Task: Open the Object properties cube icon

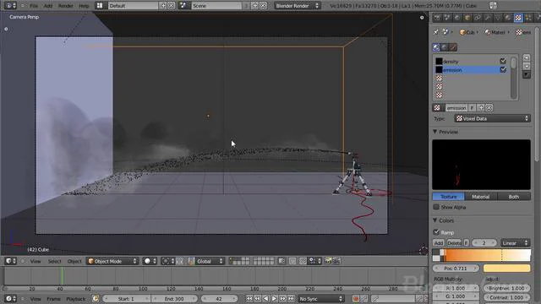Action: click(467, 18)
